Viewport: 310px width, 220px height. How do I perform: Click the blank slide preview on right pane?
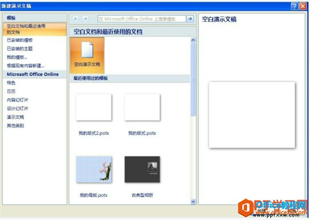click(252, 115)
